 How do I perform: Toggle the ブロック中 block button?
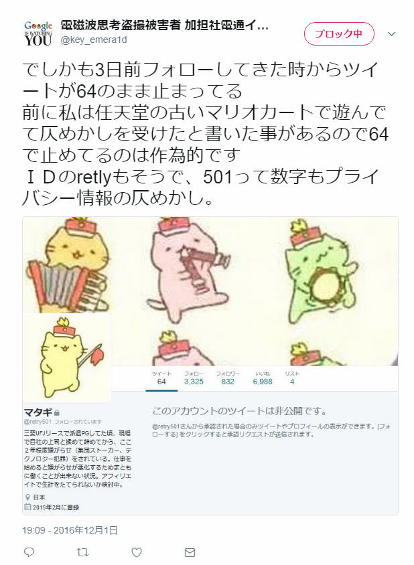point(339,34)
